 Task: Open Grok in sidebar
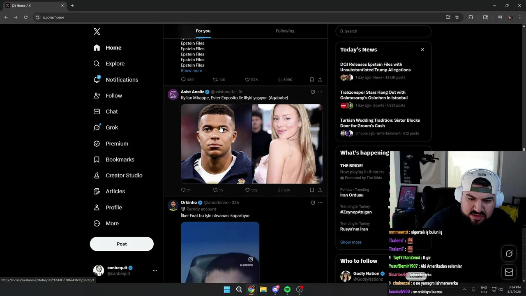[x=106, y=127]
